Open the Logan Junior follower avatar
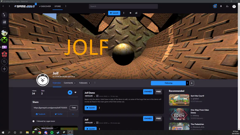Screen dimensions: 240x135 pos(34,121)
